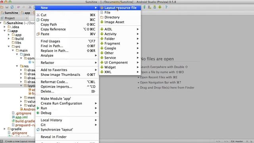
Task: Select Paste from the context menu
Action: pyautogui.click(x=67, y=34)
